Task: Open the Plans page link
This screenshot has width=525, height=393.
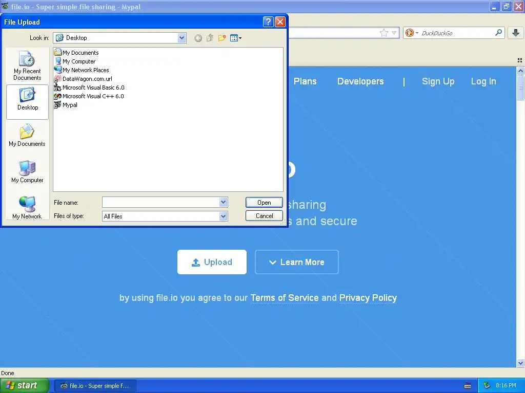Action: pos(305,81)
